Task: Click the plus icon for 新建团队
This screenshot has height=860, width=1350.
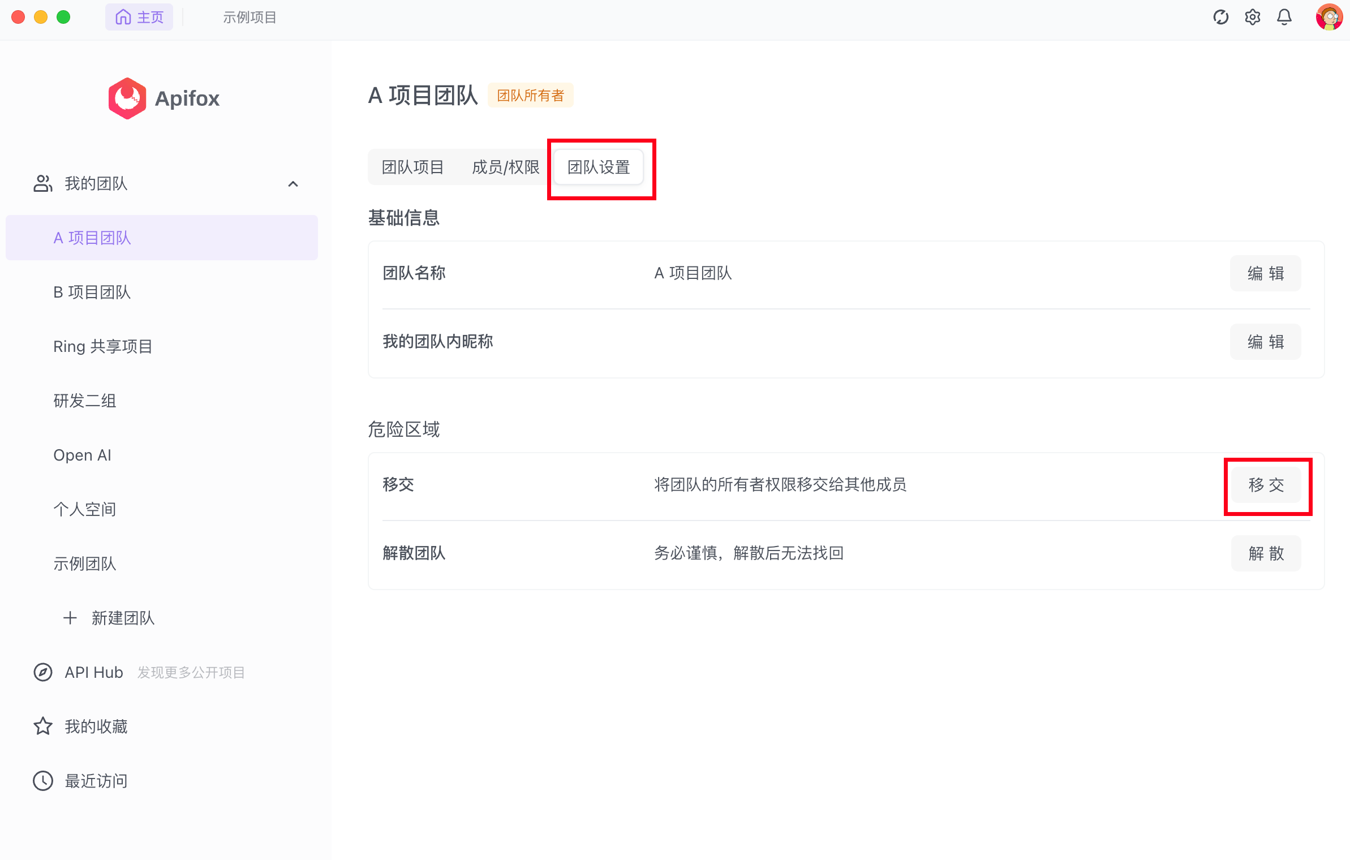Action: (70, 618)
